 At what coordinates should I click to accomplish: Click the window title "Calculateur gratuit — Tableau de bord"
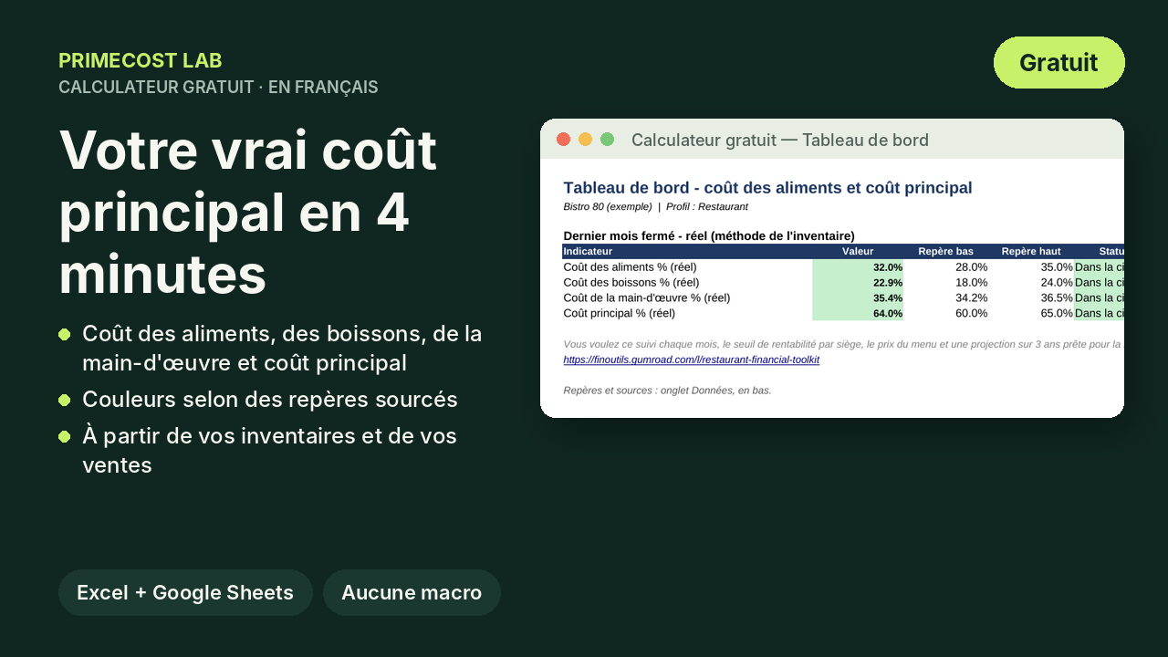[x=780, y=141]
